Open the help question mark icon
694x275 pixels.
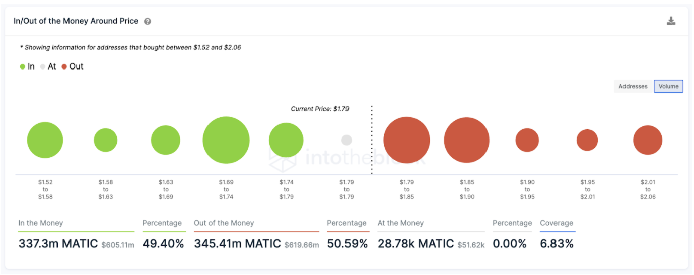(148, 21)
